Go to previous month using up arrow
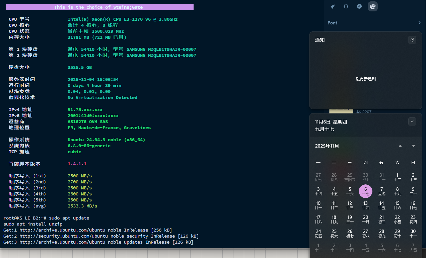 400,146
